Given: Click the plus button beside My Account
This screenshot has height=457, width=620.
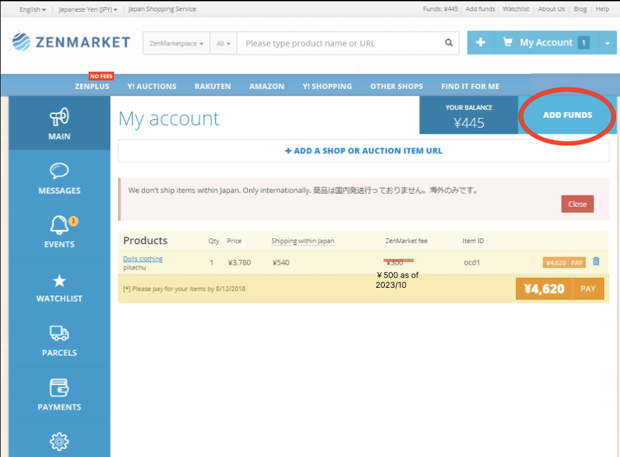Looking at the screenshot, I should click(x=480, y=42).
